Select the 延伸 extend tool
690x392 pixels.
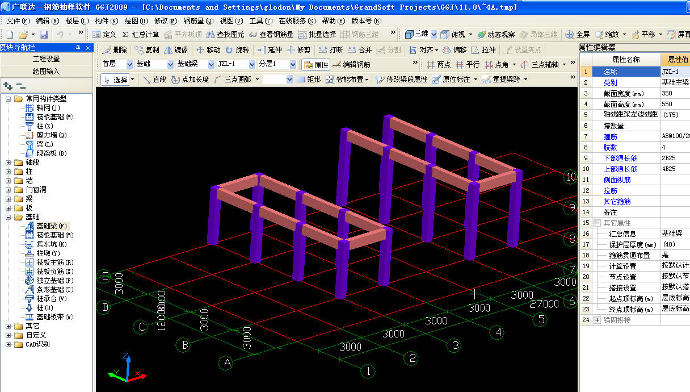point(270,50)
